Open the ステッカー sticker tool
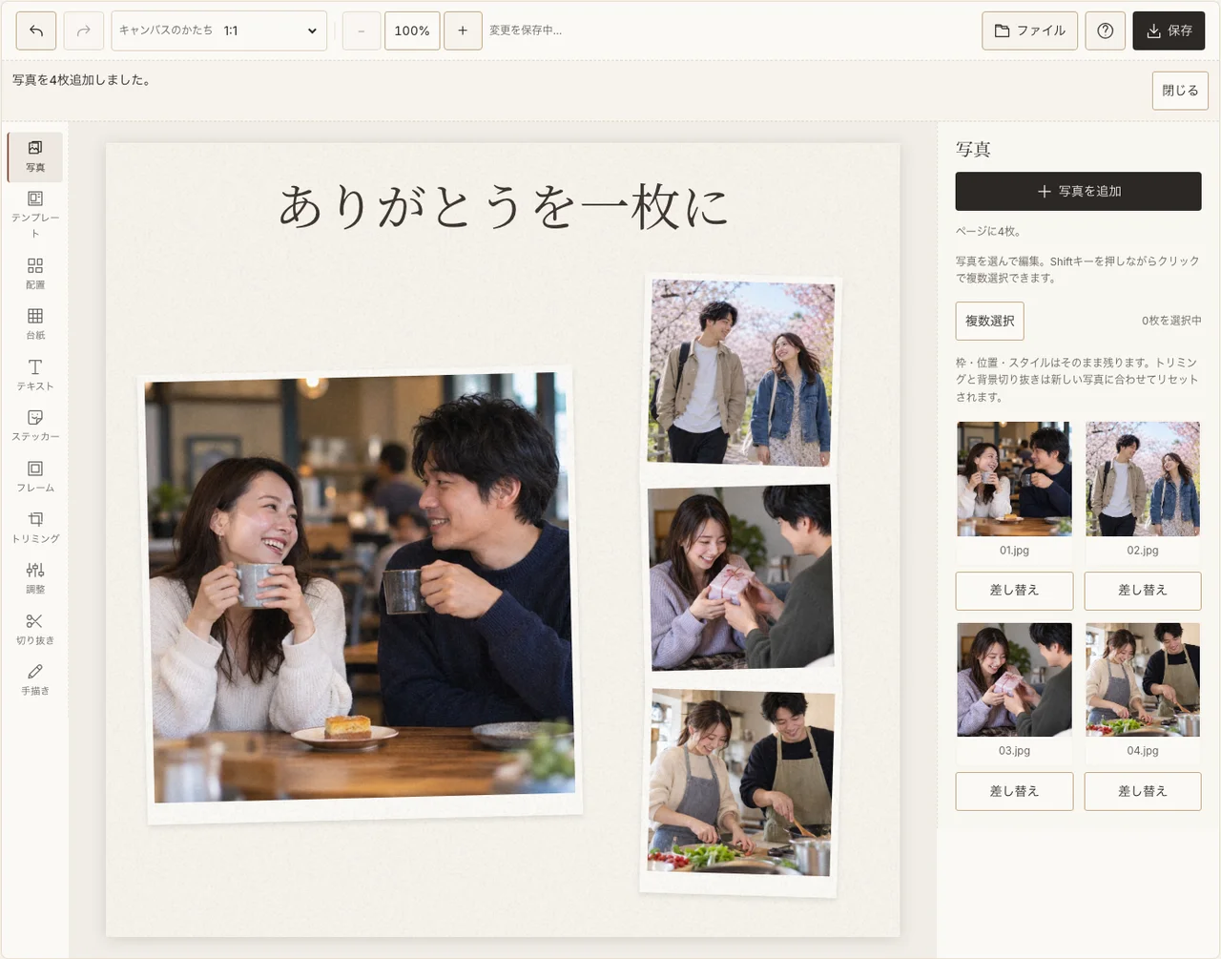This screenshot has height=959, width=1221. (35, 425)
